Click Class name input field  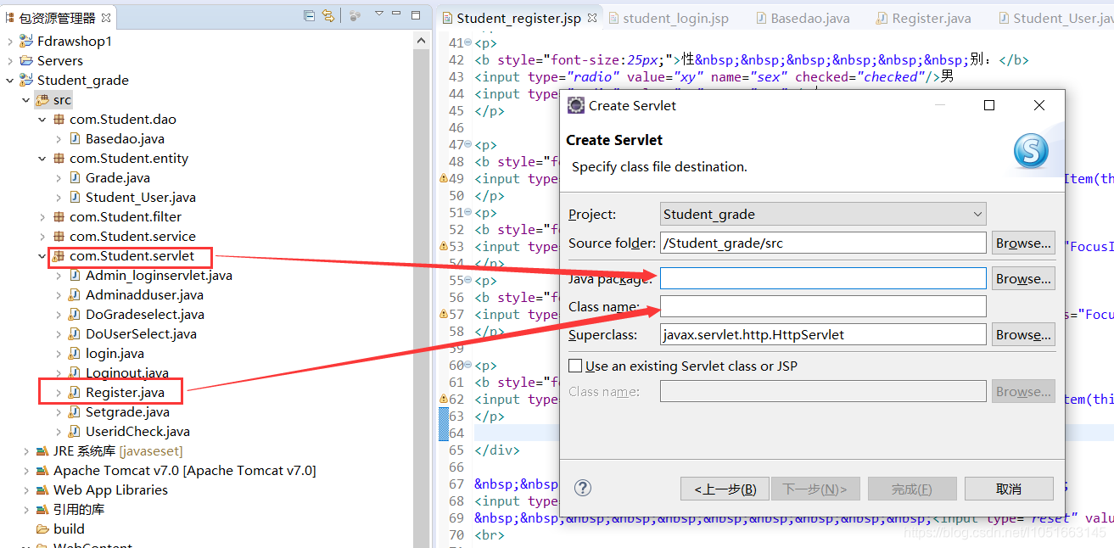coord(823,306)
